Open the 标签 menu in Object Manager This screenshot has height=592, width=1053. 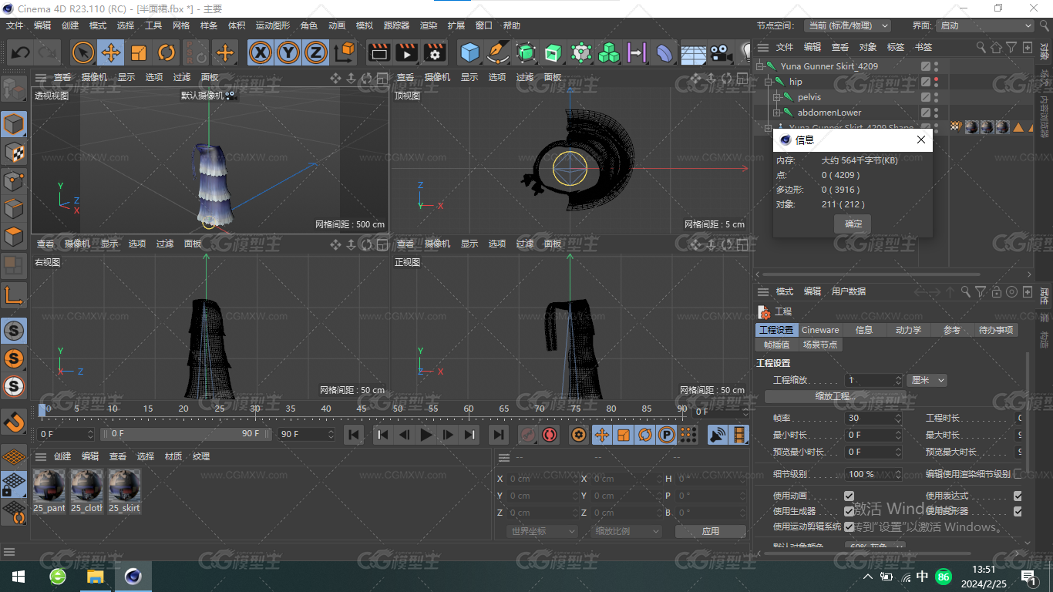(x=896, y=47)
